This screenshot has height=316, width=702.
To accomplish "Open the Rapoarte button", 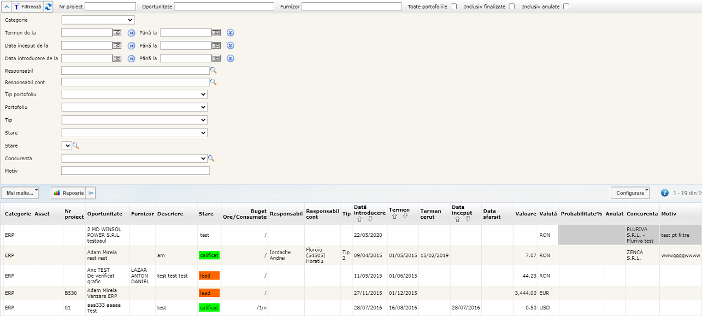I will [x=69, y=193].
